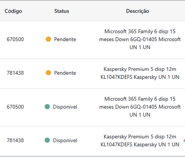Screen dimensions: 185x158
Task: Select code 670500 in the third row
Action: point(15,107)
